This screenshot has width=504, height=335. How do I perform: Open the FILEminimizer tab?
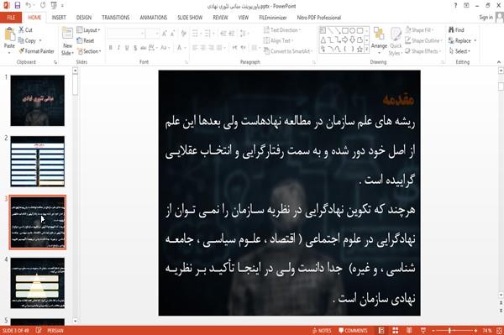[272, 18]
